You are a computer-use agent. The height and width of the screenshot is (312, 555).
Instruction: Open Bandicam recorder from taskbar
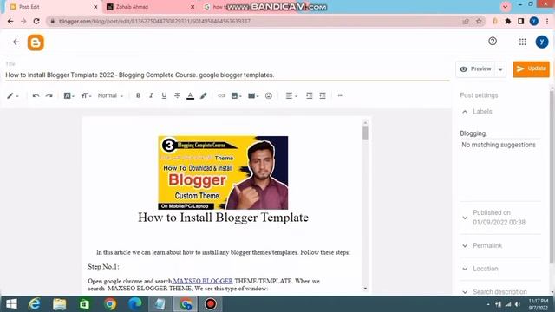pyautogui.click(x=211, y=304)
